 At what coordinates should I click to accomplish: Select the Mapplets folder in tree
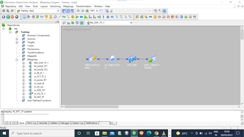32,56
